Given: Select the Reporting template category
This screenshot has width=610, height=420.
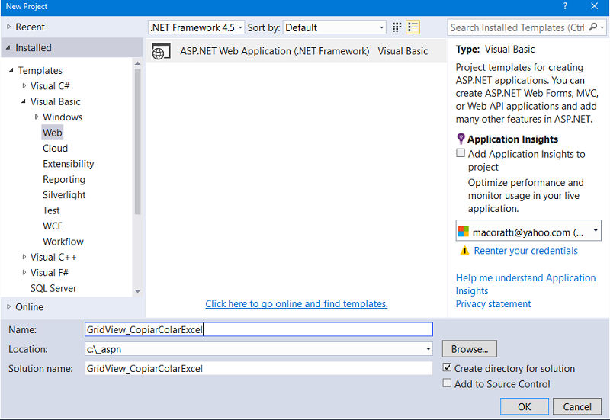Looking at the screenshot, I should 64,179.
